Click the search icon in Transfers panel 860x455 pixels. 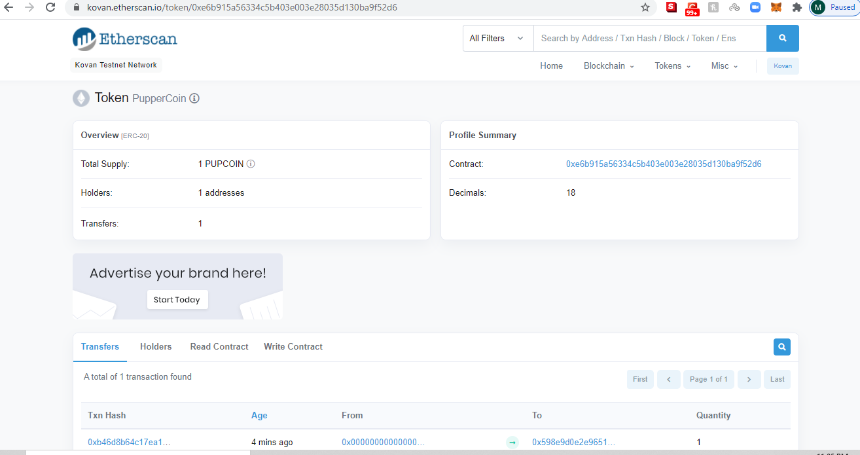(782, 347)
